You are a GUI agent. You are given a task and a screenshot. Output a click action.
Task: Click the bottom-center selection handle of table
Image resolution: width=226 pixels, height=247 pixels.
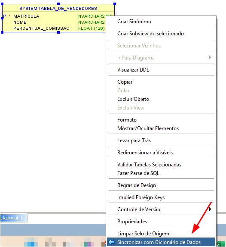[x=58, y=32]
